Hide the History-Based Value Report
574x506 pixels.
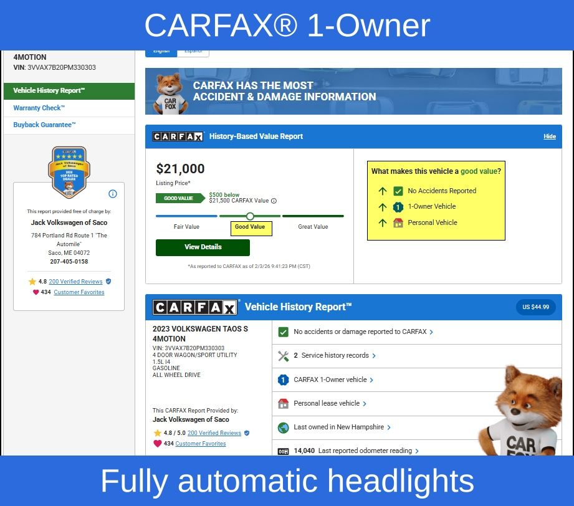tap(549, 136)
